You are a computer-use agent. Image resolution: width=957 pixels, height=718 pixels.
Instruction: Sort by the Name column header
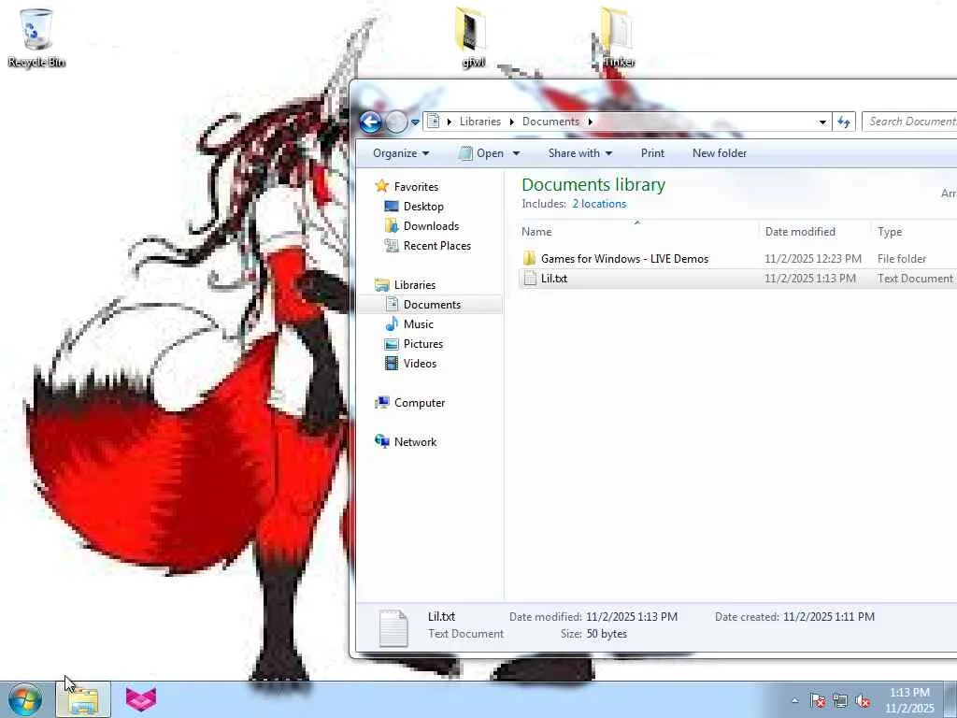[x=638, y=232]
